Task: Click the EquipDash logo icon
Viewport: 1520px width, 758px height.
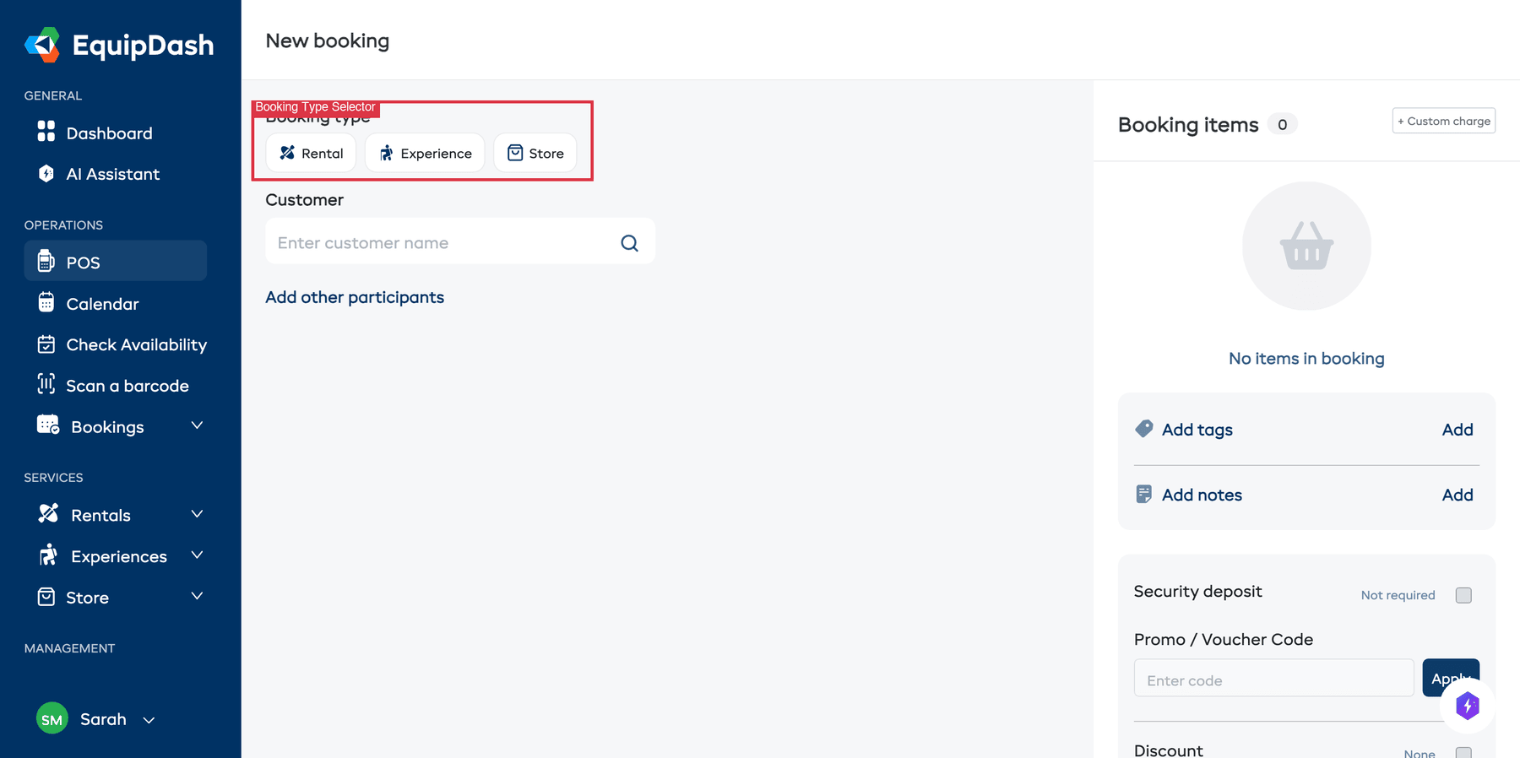Action: pyautogui.click(x=42, y=45)
